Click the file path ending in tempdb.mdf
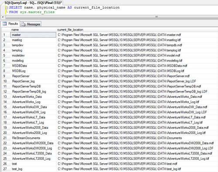This screenshot has width=218, height=172. (120, 45)
